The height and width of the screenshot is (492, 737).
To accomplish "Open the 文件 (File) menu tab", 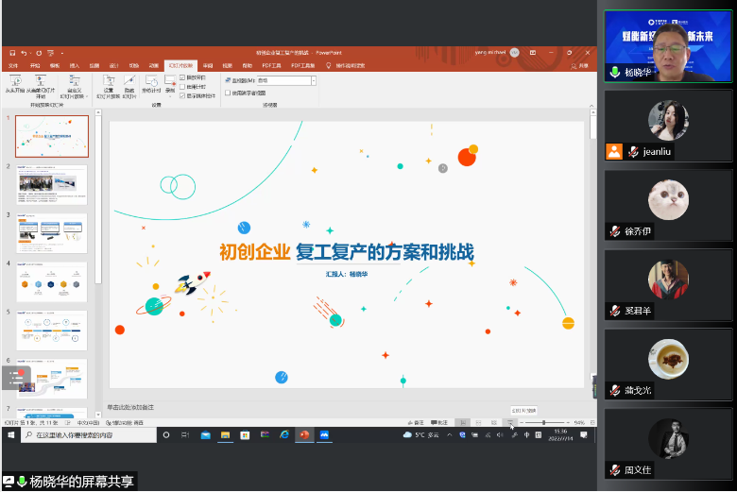I will (14, 65).
